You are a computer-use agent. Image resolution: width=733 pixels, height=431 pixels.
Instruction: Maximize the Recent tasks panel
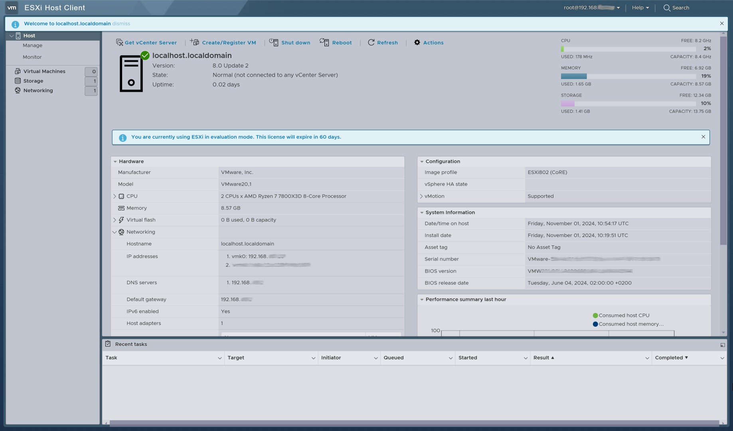(723, 345)
